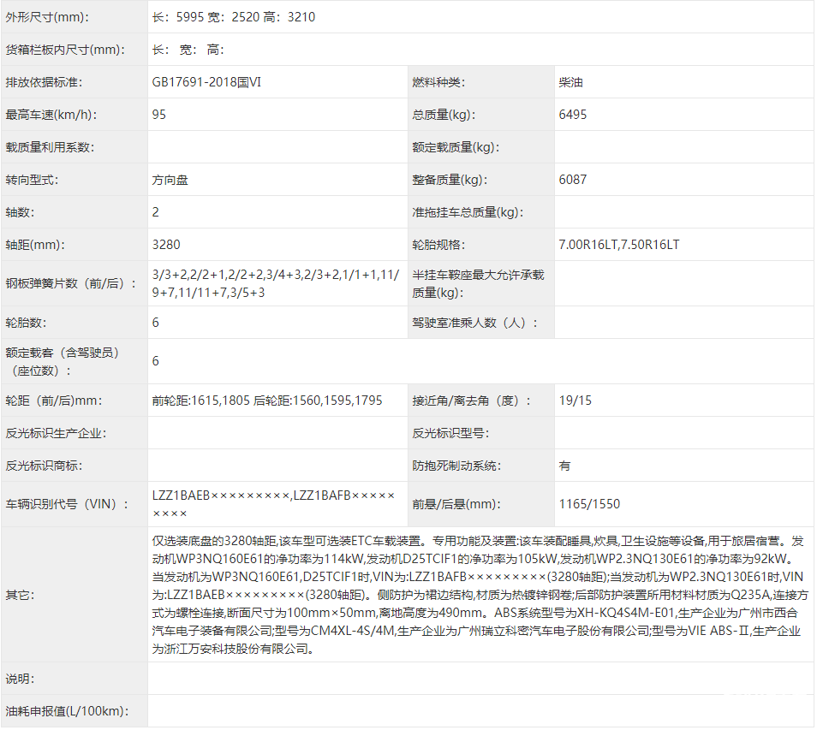Screen dimensions: 817x730
Task: Click the 其它 label
Action: click(x=20, y=595)
